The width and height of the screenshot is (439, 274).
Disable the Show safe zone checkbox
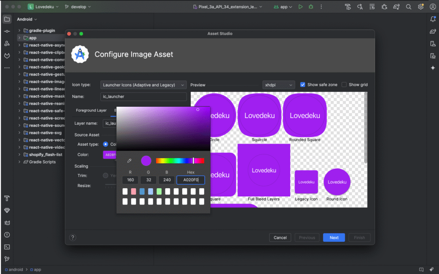(303, 84)
